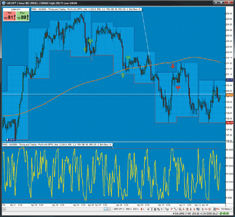This screenshot has height=217, width=235.
Task: Click the green Buy price button
Action: (22, 16)
